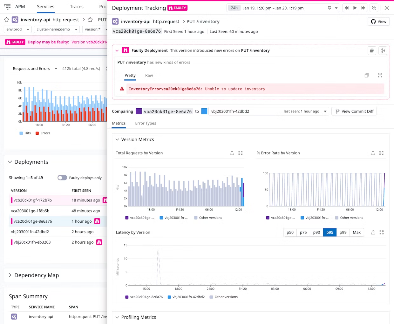Switch to the Traces tab
The height and width of the screenshot is (324, 394).
click(x=77, y=7)
